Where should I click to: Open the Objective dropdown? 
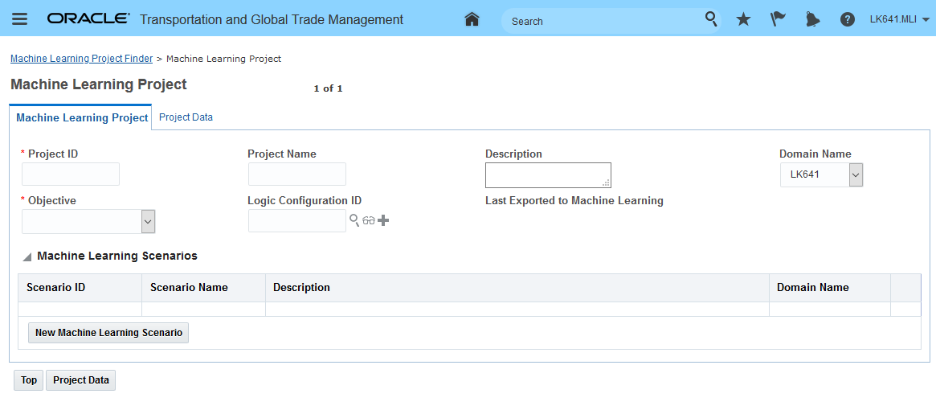click(148, 221)
